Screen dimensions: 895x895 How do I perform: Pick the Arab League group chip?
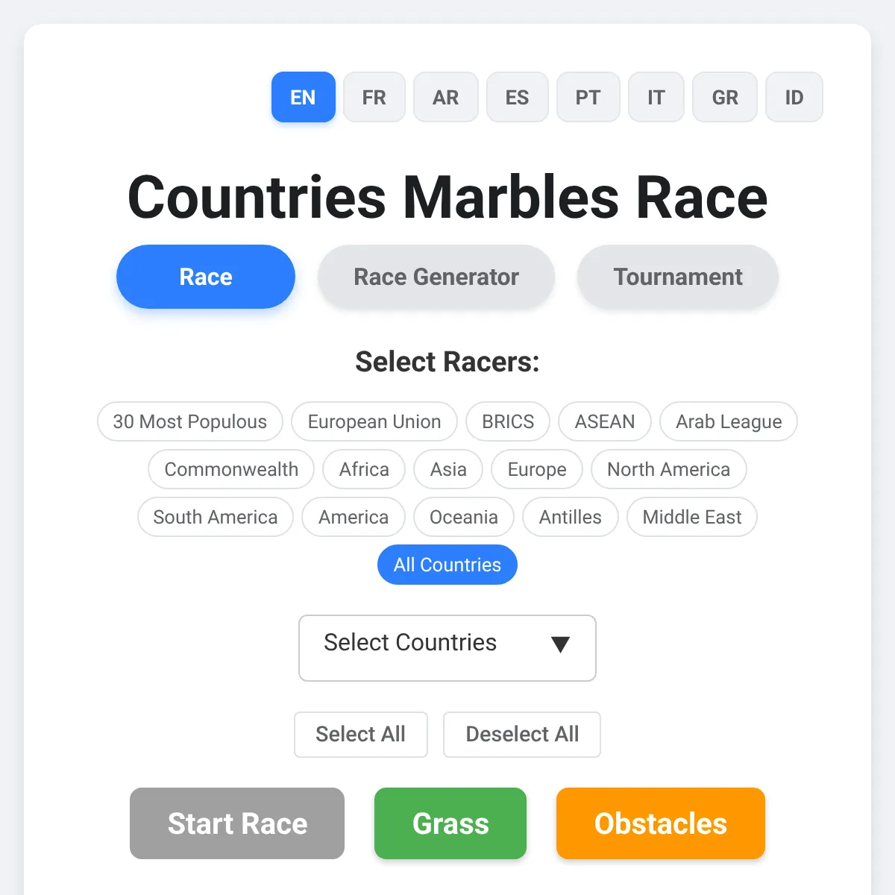728,421
